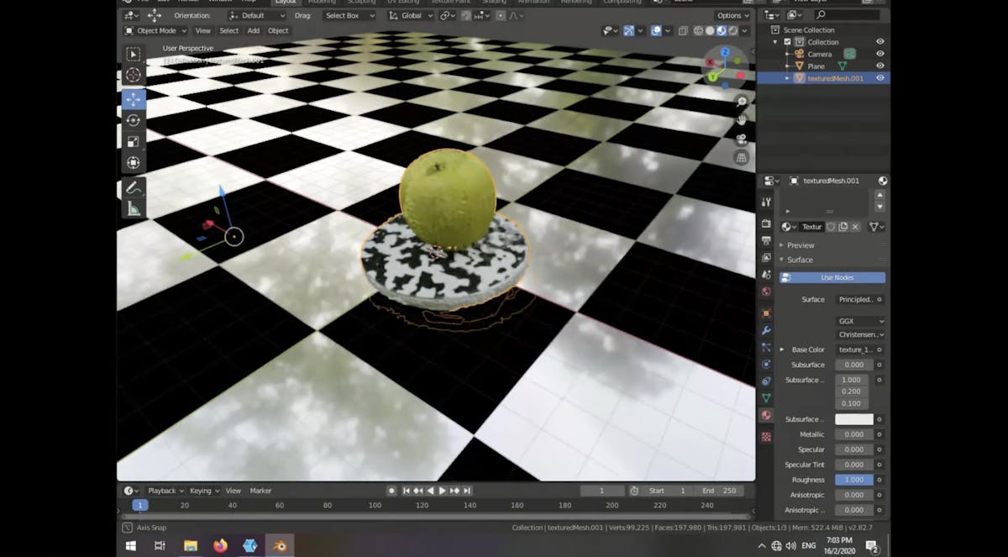Open the timeline Keying popover
Viewport: 1008px width, 557px height.
tap(204, 491)
